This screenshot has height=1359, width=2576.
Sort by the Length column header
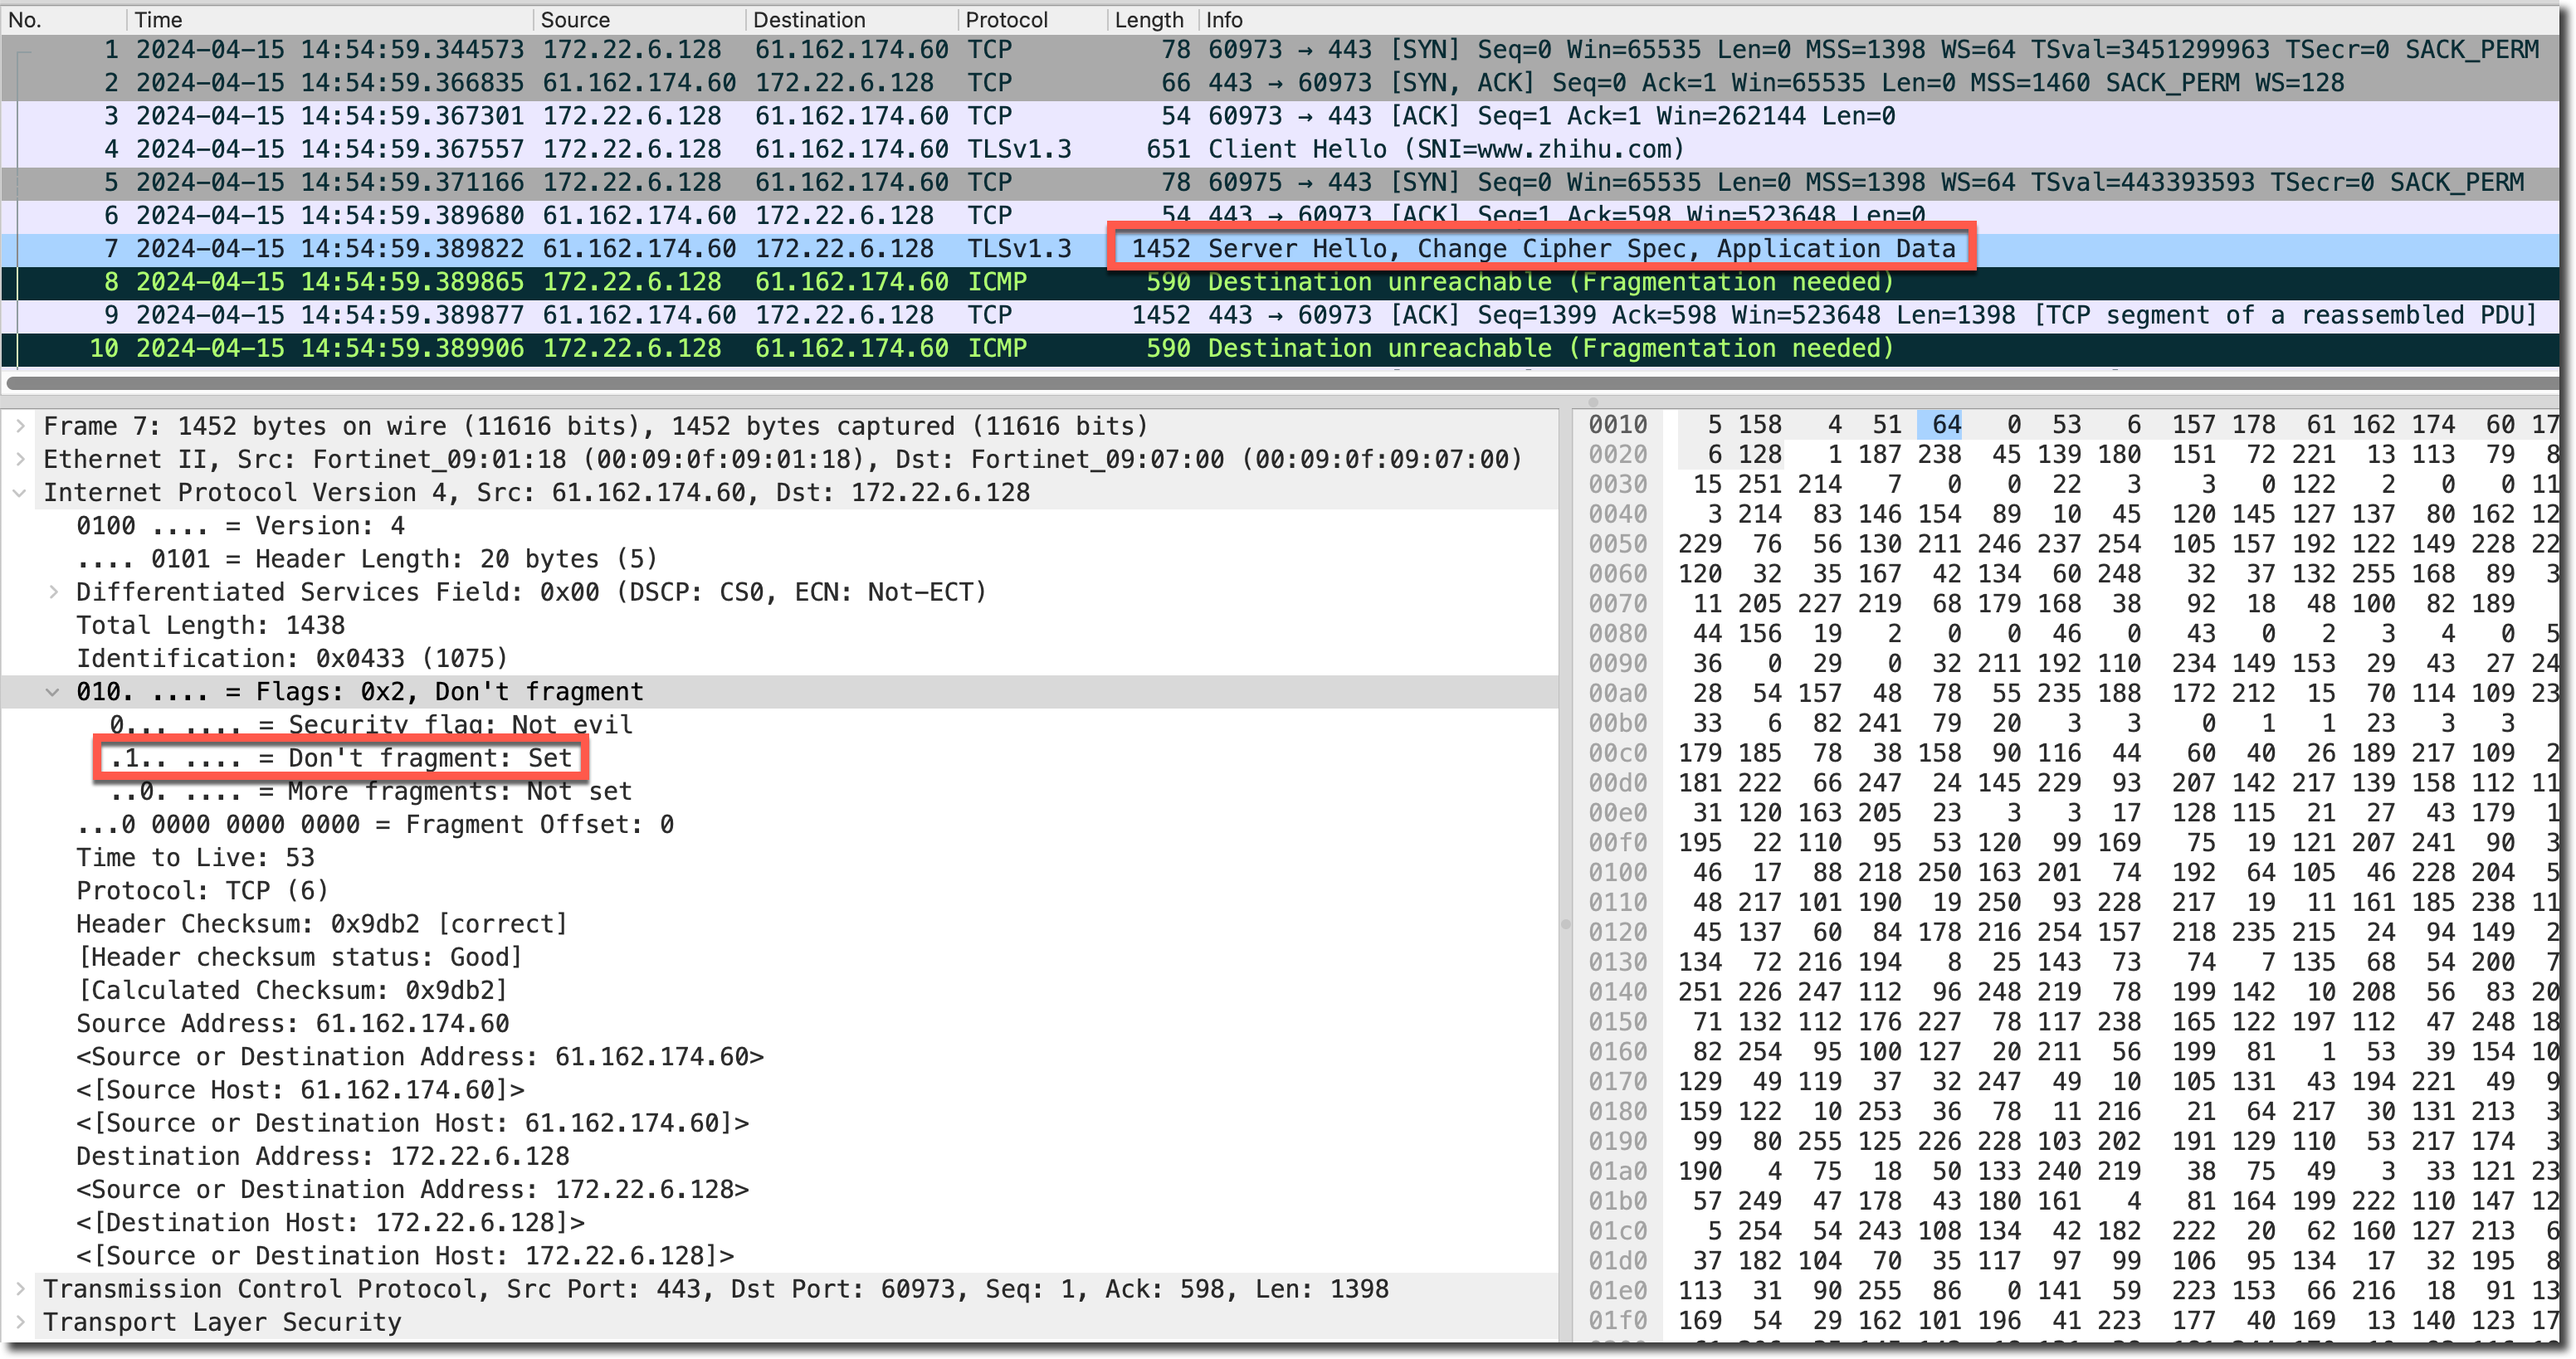1153,20
